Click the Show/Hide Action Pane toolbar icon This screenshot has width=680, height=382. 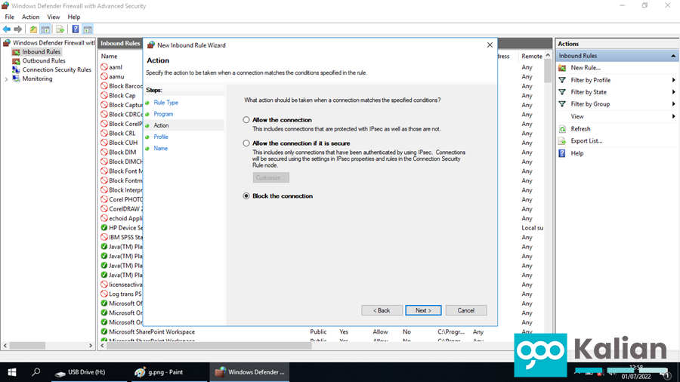88,29
